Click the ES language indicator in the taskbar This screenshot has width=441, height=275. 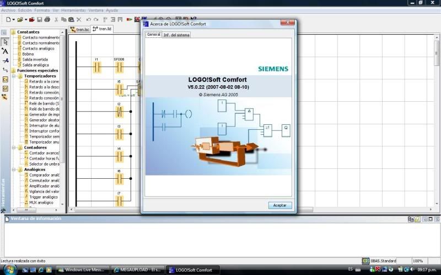[351, 269]
